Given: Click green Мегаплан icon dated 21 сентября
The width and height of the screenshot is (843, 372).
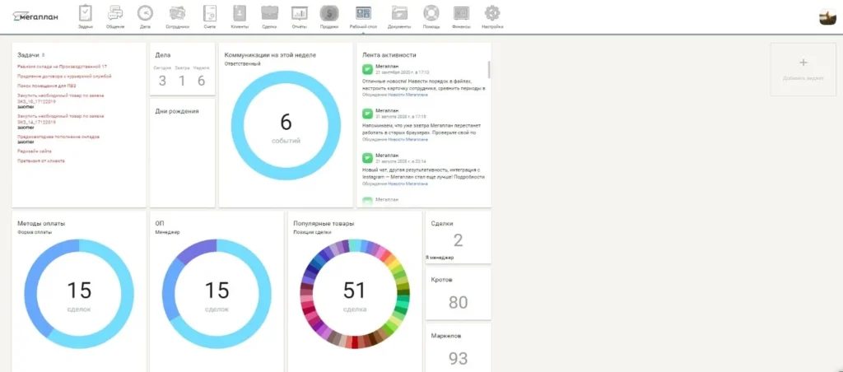Looking at the screenshot, I should pos(367,69).
